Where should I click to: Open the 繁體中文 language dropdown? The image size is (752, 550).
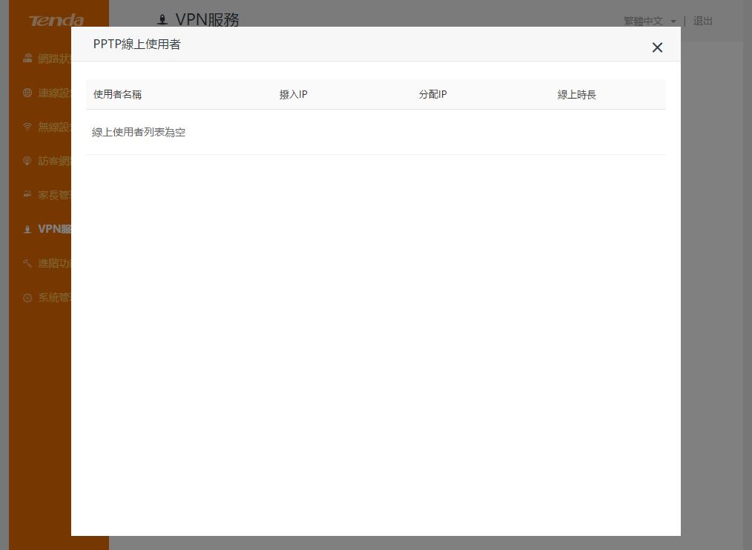pos(650,21)
